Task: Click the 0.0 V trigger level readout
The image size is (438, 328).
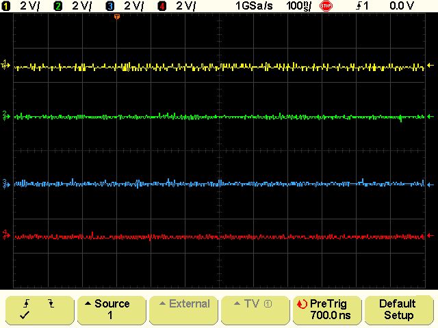Action: [402, 6]
